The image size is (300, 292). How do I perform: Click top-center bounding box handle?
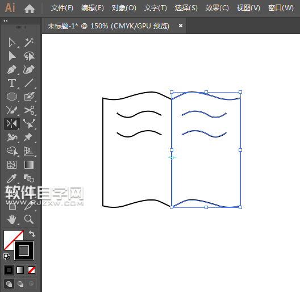206,92
